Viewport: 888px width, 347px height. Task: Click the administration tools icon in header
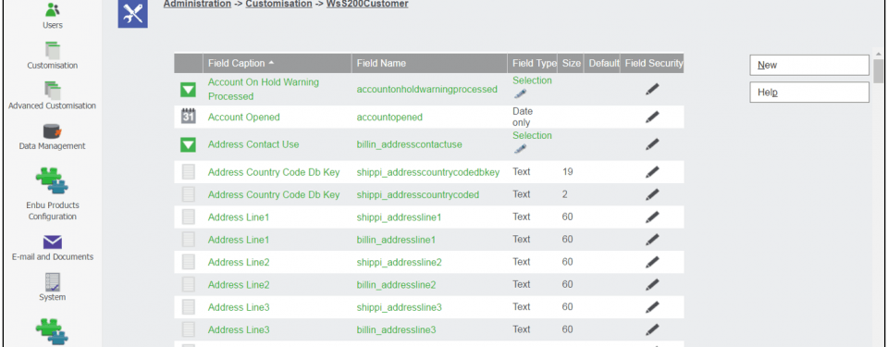click(x=132, y=13)
